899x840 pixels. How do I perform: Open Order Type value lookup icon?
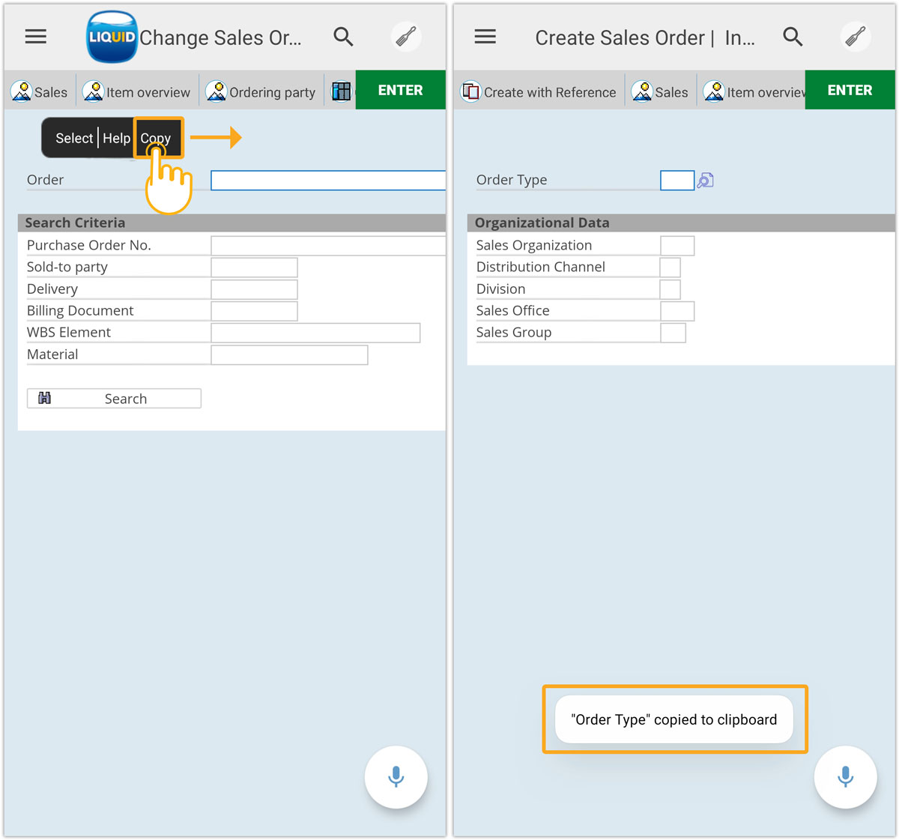(705, 181)
